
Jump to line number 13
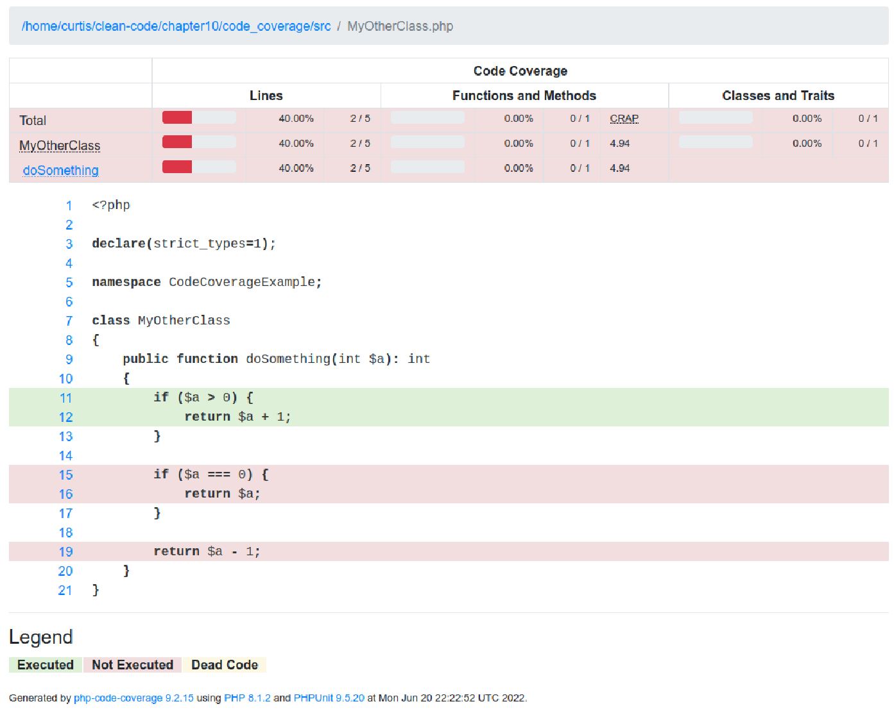(x=65, y=437)
